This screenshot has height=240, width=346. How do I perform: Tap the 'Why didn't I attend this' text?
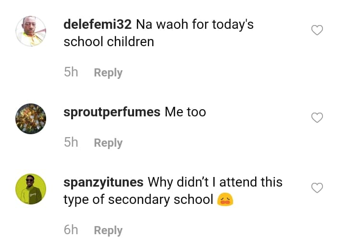point(215,182)
